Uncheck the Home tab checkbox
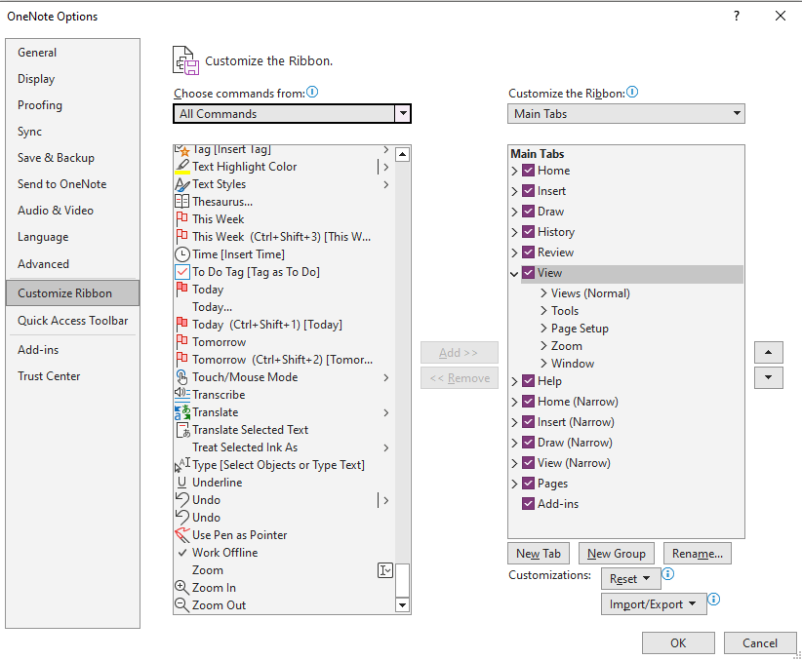802x660 pixels. point(526,170)
